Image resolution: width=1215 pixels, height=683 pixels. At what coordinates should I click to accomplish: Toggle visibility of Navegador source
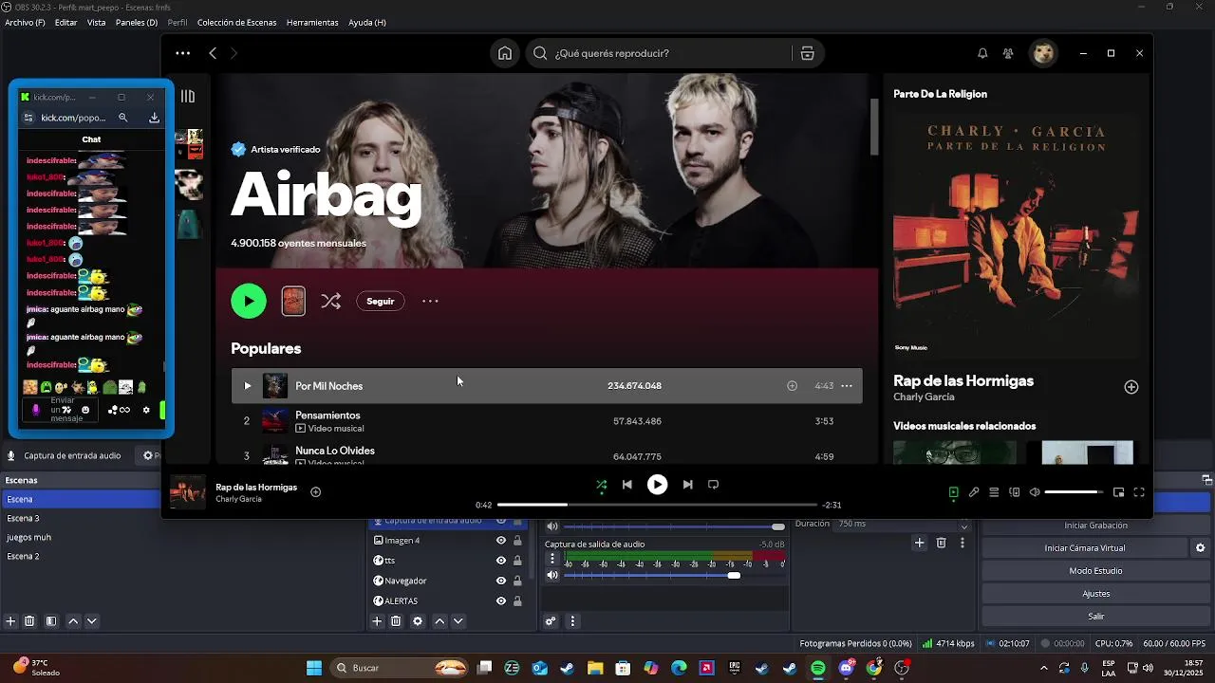click(501, 581)
